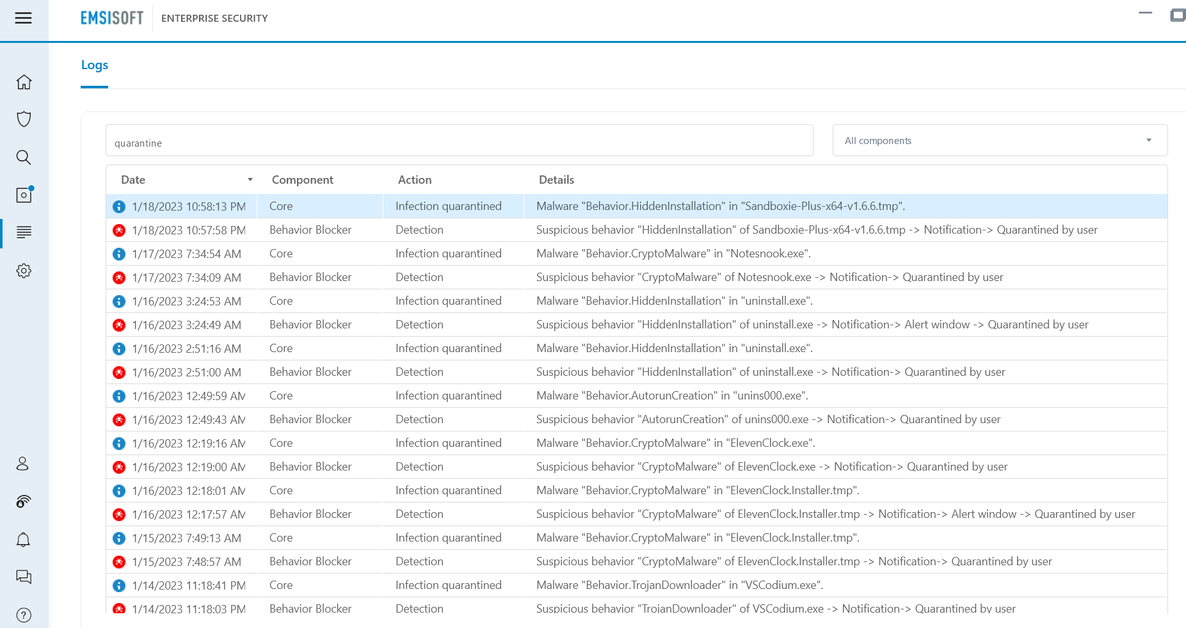Toggle the Date column sort arrow
This screenshot has height=628, width=1186.
(250, 180)
